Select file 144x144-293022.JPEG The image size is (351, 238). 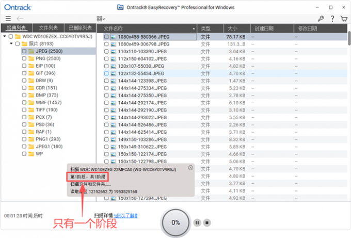click(142, 118)
